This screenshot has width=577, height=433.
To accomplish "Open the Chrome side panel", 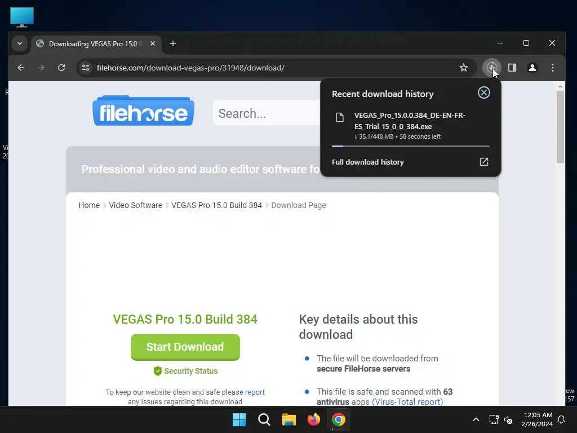I will point(512,68).
